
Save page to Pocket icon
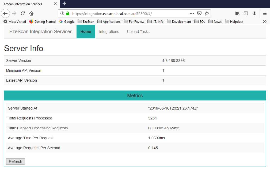tap(199, 13)
